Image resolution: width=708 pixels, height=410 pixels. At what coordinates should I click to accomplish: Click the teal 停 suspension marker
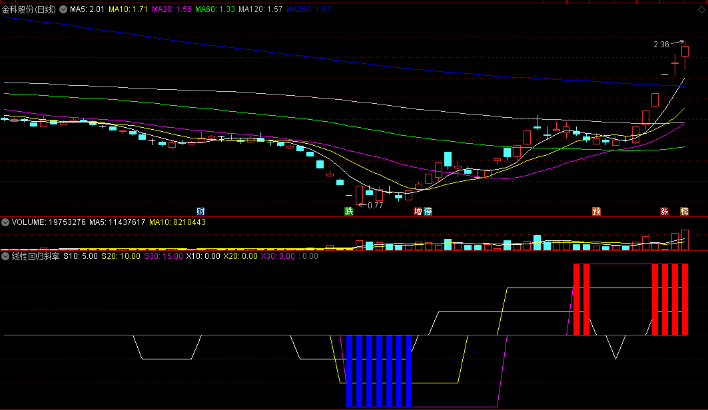tap(428, 212)
